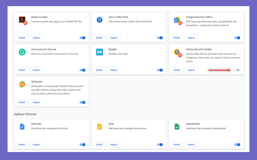
Task: Toggle Google Dokumen Offline off
Action: (x=237, y=38)
